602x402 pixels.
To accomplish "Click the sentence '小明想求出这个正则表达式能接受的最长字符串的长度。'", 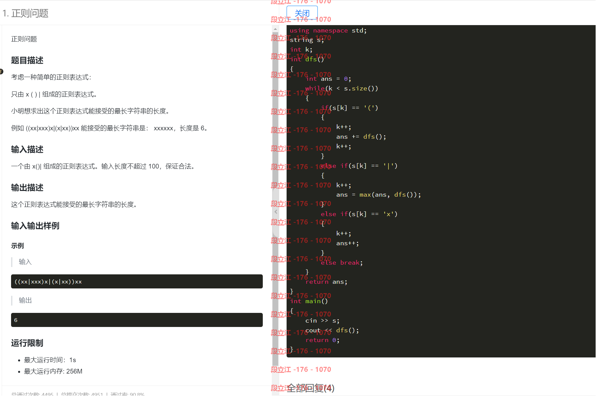I will coord(92,111).
